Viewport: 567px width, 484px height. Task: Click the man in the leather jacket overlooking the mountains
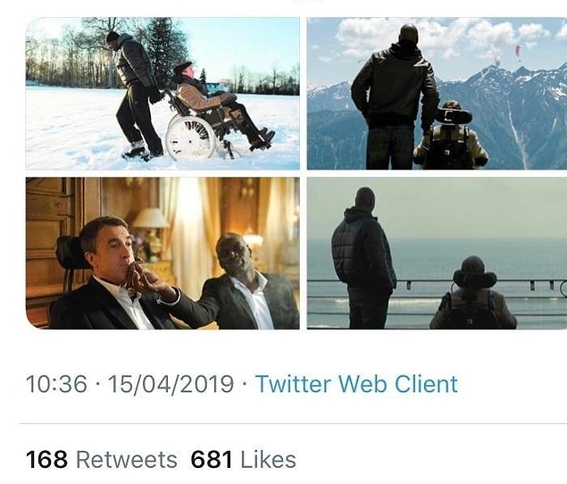click(394, 96)
